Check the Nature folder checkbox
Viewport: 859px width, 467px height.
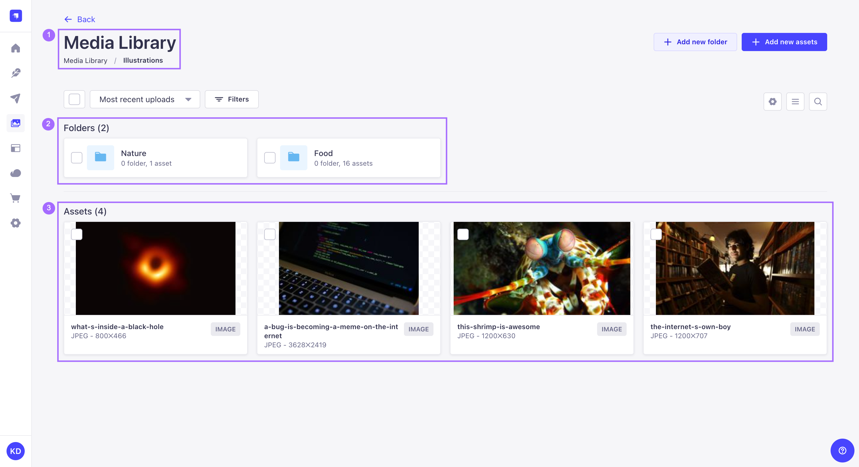click(76, 157)
